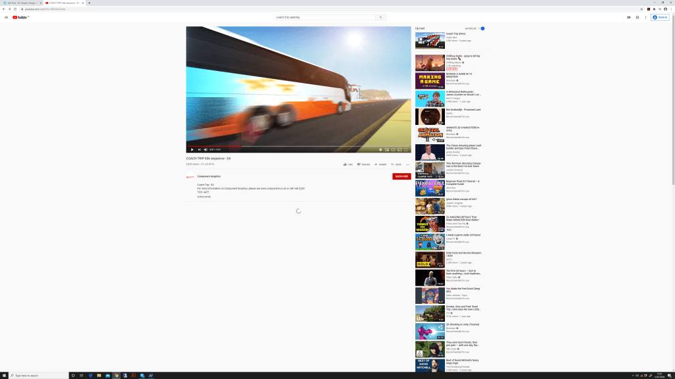Expand more actions ellipsis beside Save

tap(407, 164)
